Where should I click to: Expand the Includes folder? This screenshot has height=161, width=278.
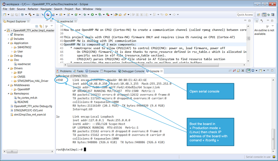pyautogui.click(x=8, y=39)
